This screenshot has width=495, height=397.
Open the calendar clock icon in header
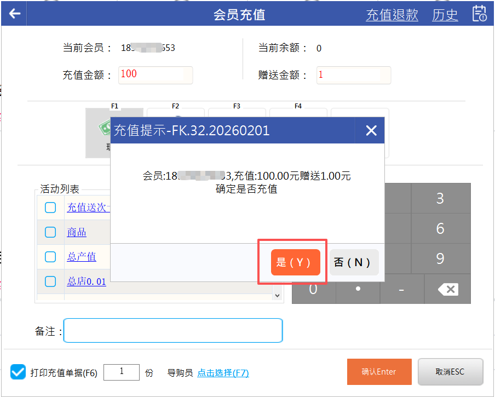pos(479,14)
